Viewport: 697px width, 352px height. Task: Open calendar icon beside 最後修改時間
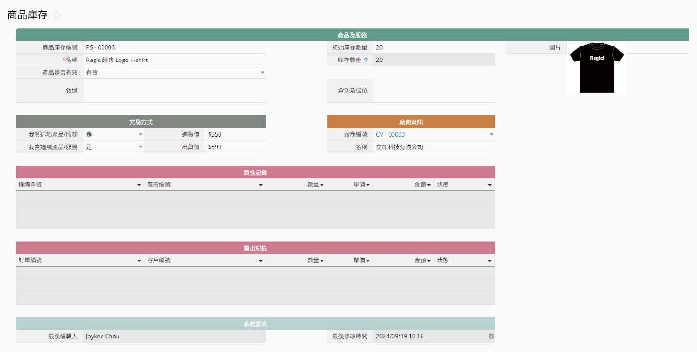(491, 336)
